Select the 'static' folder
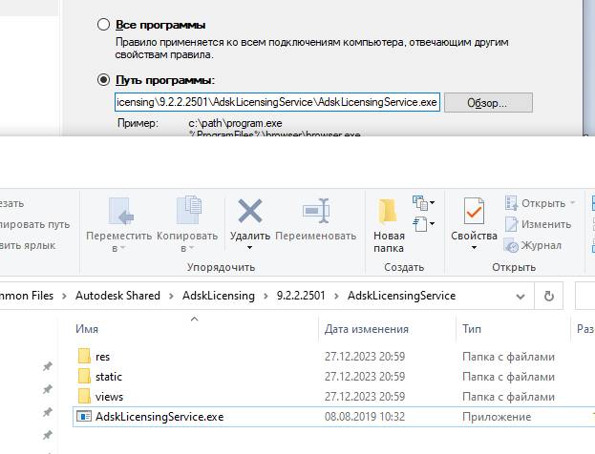This screenshot has width=595, height=454. click(x=109, y=377)
